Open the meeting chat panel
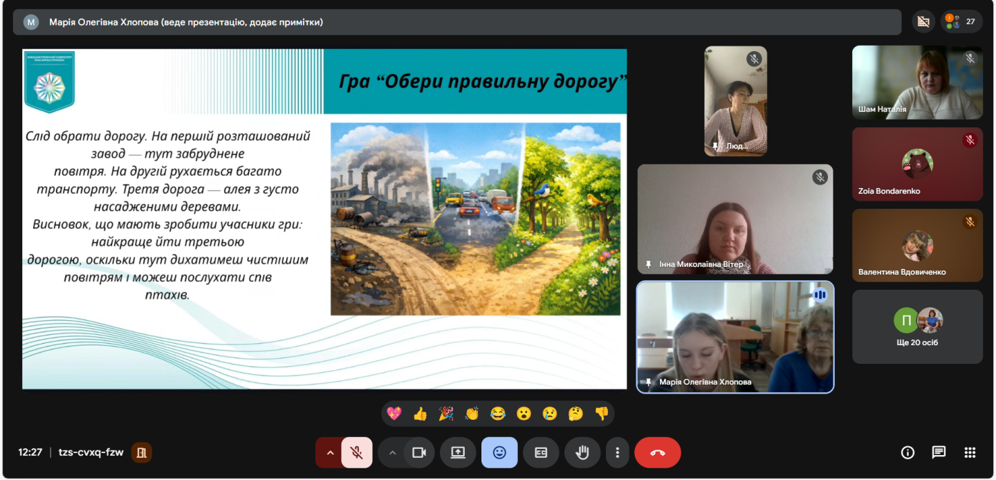 939,452
